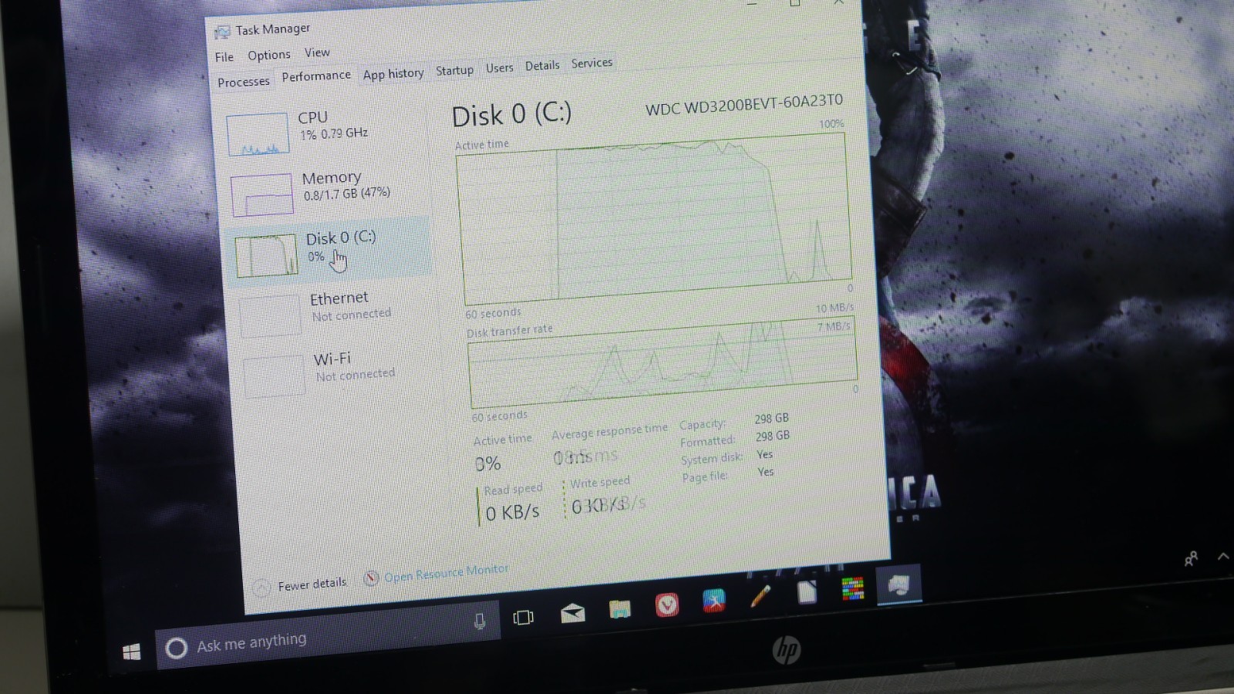The height and width of the screenshot is (694, 1234).
Task: Go to the App history tab
Action: pos(393,74)
